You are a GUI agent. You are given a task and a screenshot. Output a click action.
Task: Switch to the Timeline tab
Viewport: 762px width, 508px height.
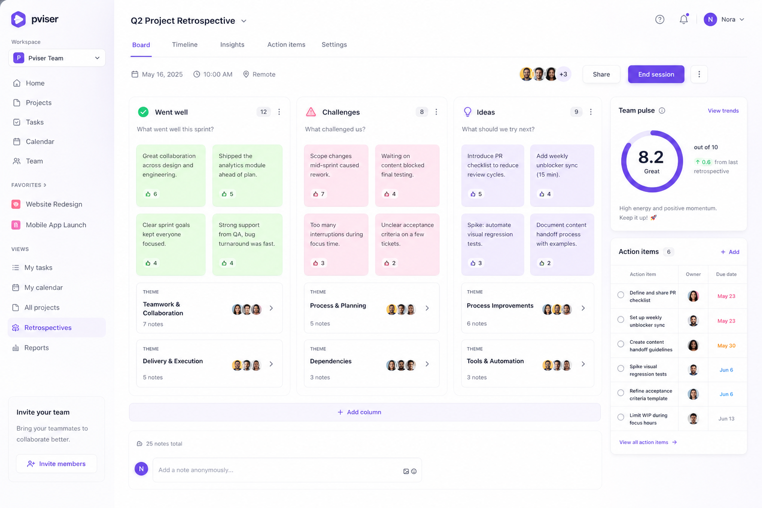(x=185, y=45)
